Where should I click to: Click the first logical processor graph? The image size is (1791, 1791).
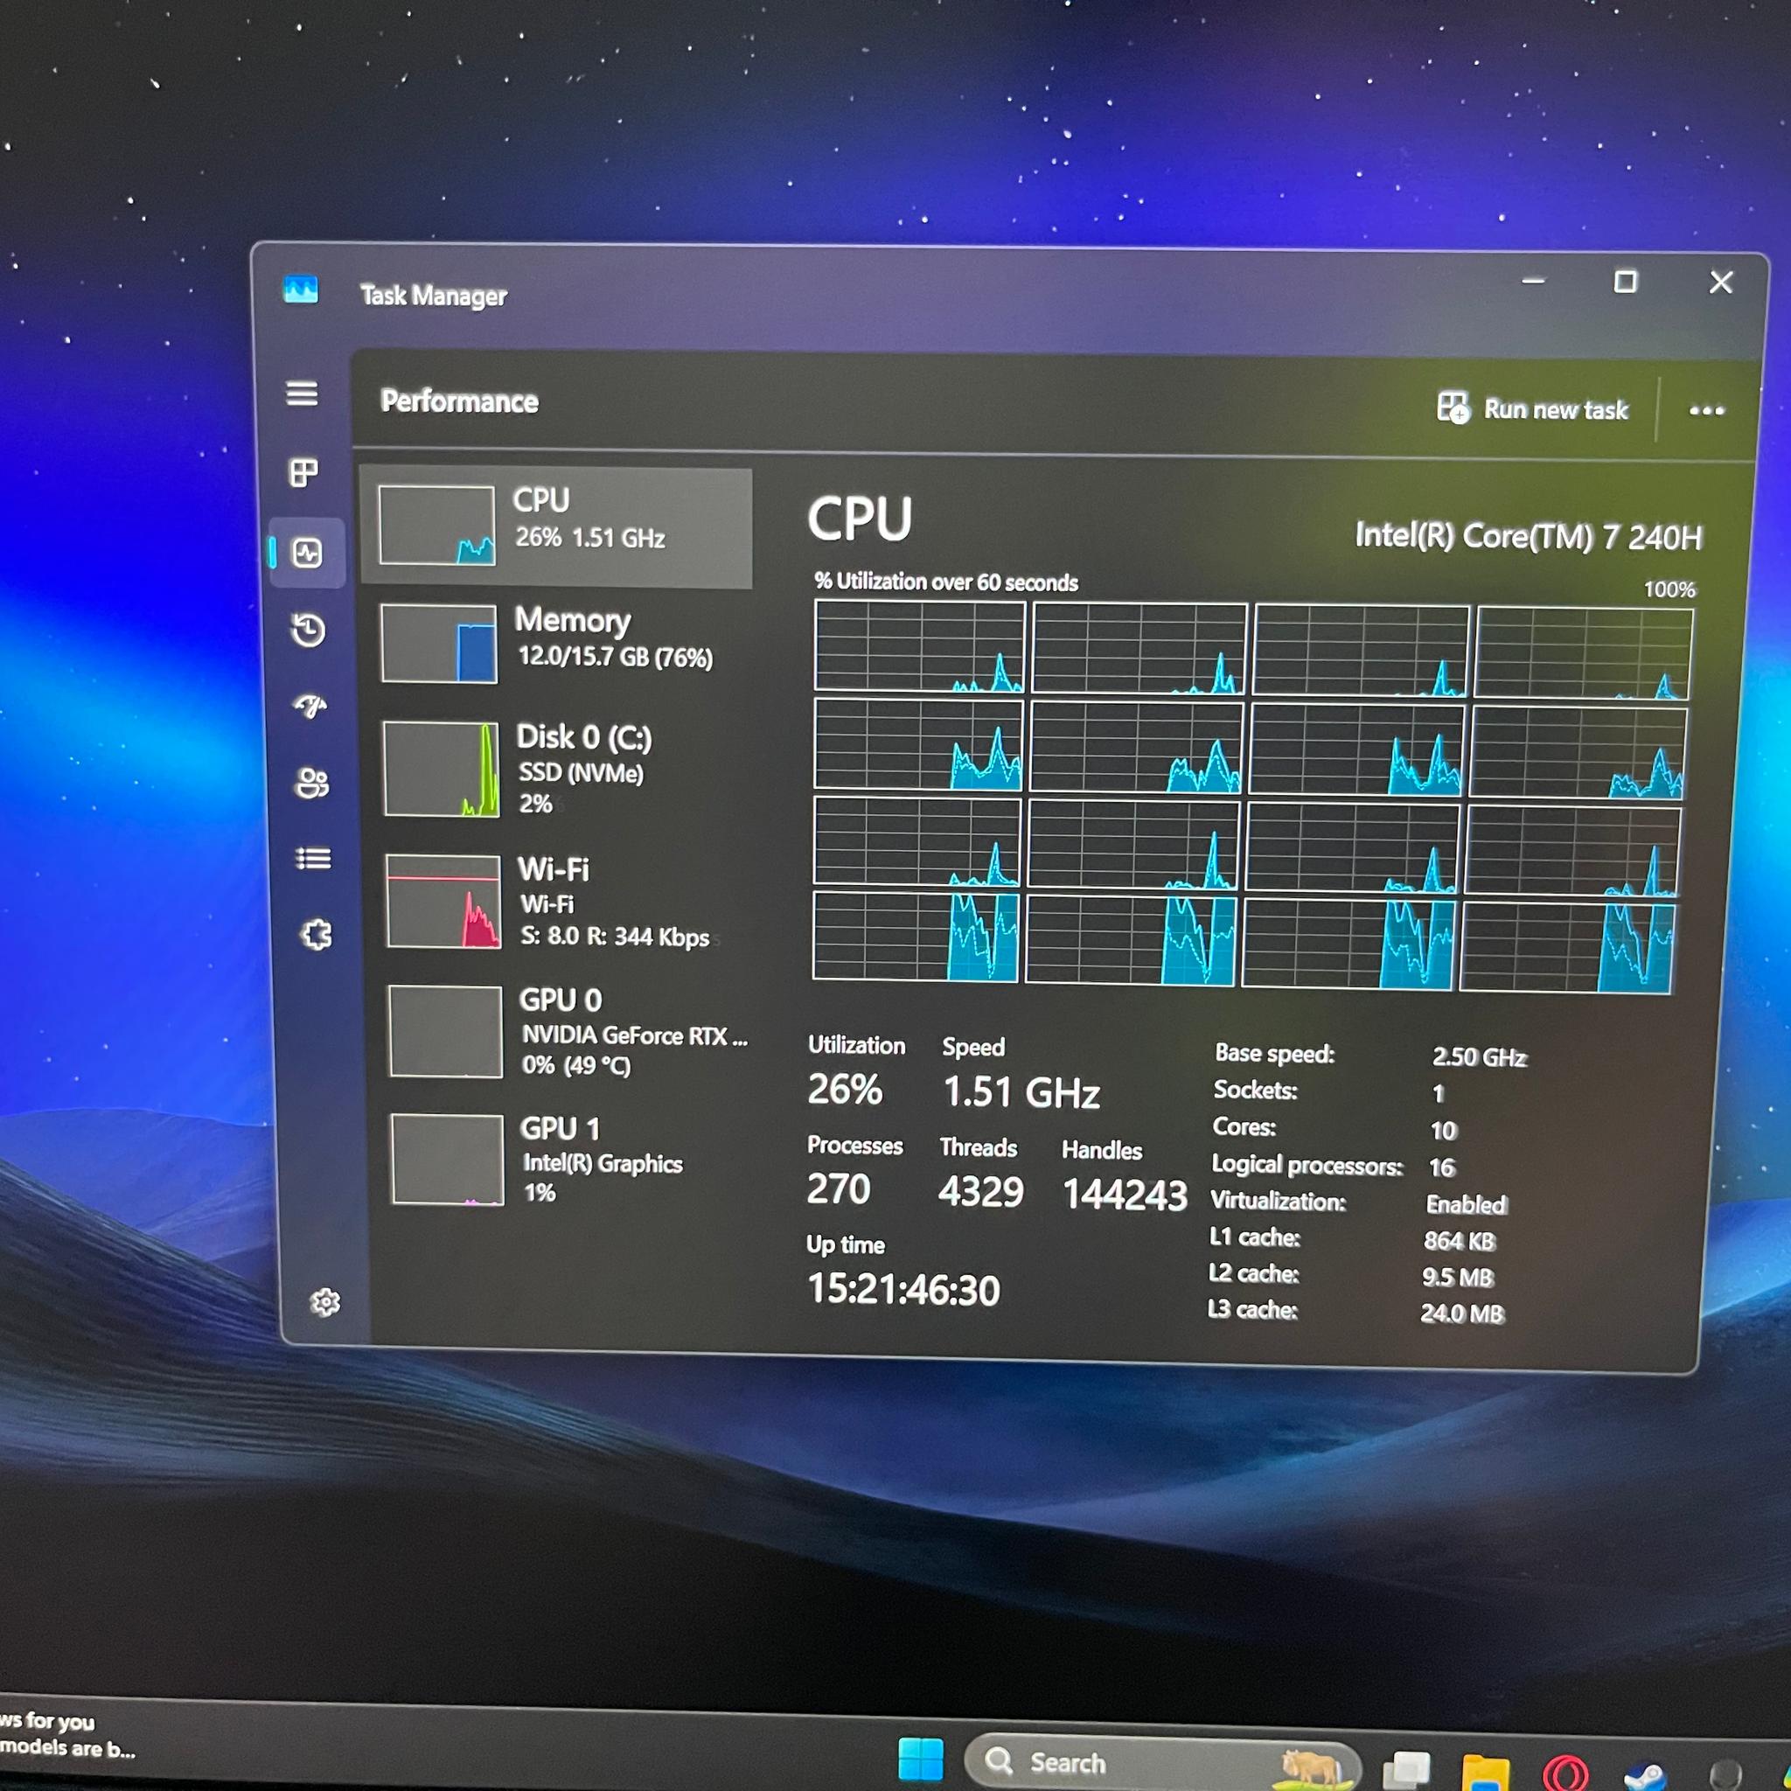pyautogui.click(x=920, y=646)
